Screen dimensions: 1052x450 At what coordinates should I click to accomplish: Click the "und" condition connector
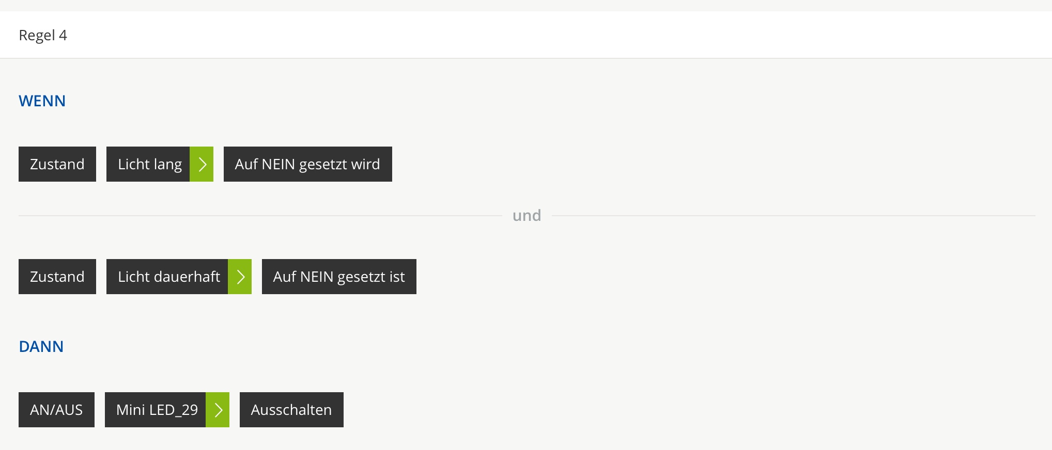527,215
